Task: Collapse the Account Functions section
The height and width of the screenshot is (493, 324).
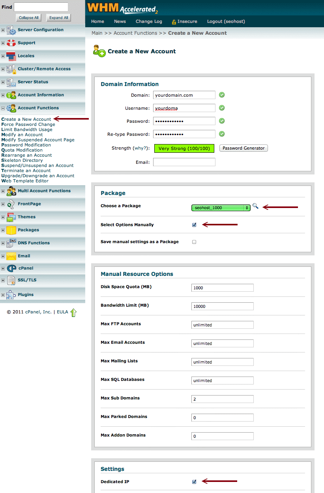Action: [3, 108]
